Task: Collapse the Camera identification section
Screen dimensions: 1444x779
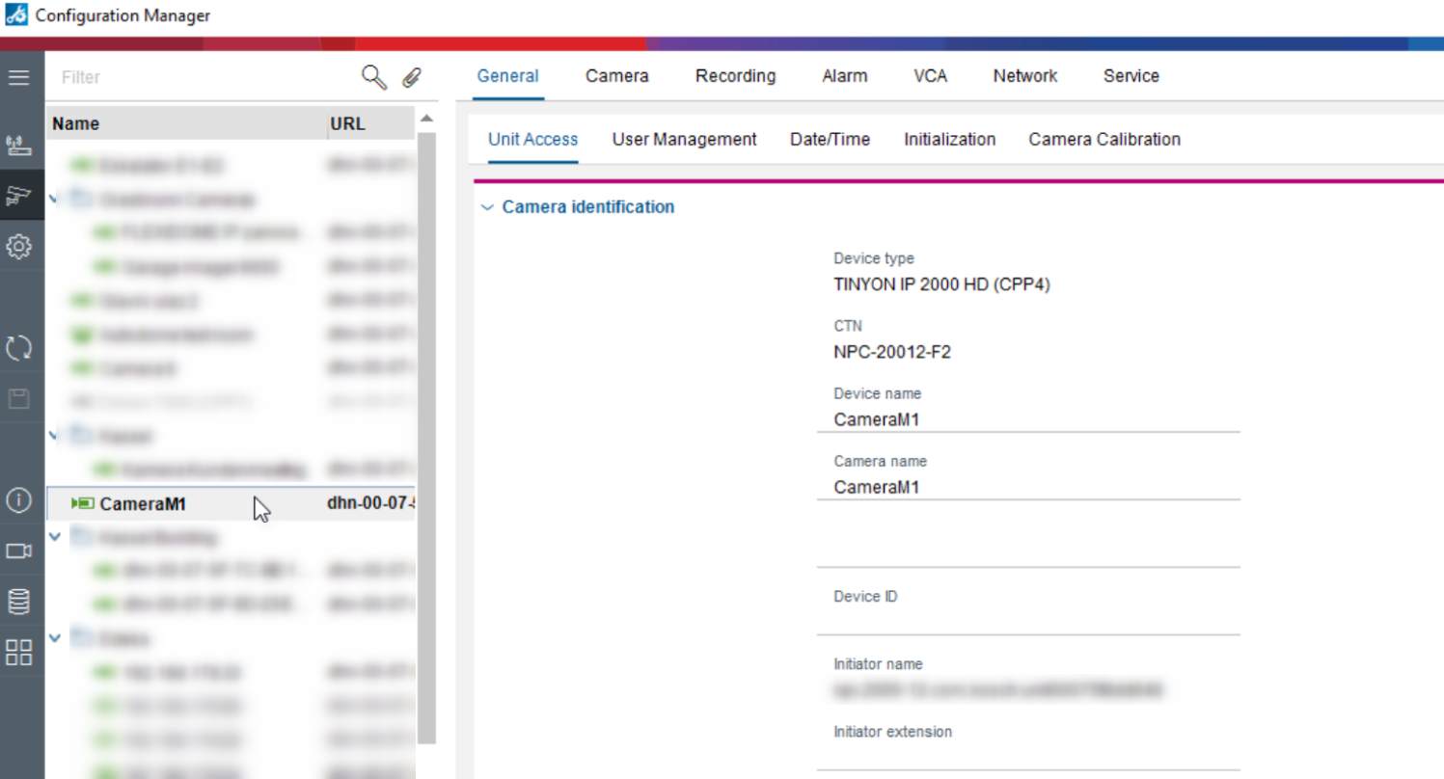Action: click(x=487, y=207)
